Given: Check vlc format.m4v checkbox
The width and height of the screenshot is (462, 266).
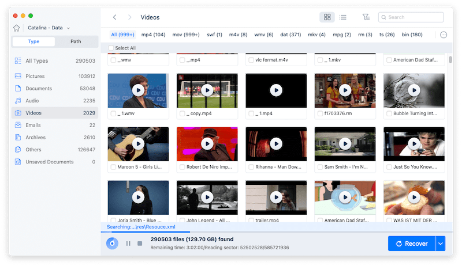Looking at the screenshot, I should click(251, 60).
